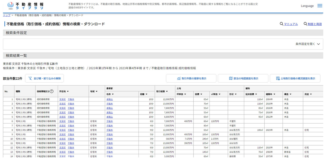The height and width of the screenshot is (158, 326).
Task: Select 不整形 shape cell in row 6
Action: [x=233, y=121]
